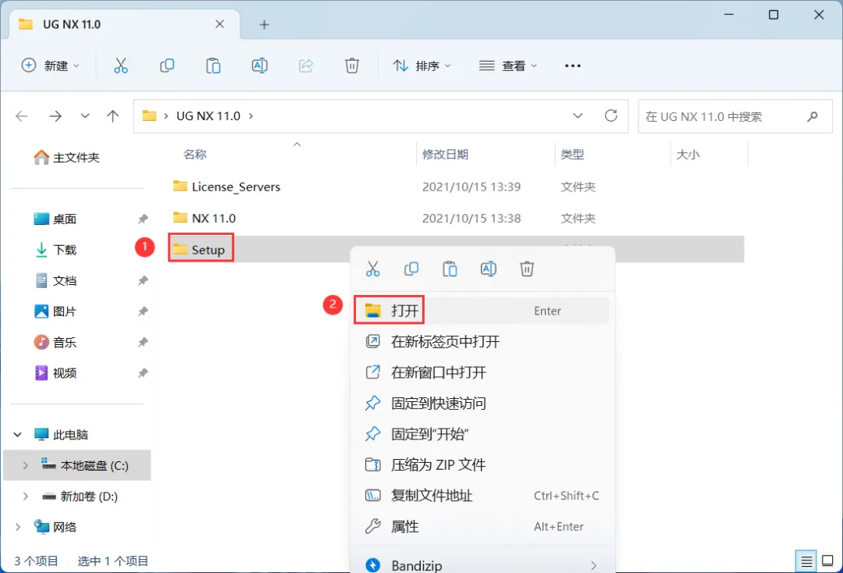This screenshot has height=573, width=843.
Task: Open recent locations chevron dropdown
Action: [85, 116]
